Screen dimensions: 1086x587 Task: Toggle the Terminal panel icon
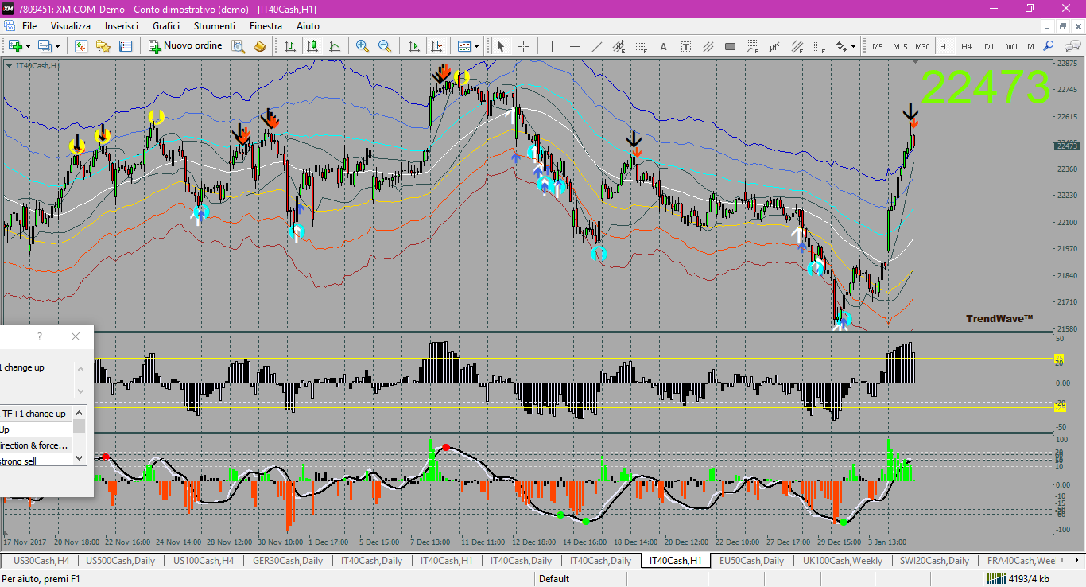(x=126, y=46)
